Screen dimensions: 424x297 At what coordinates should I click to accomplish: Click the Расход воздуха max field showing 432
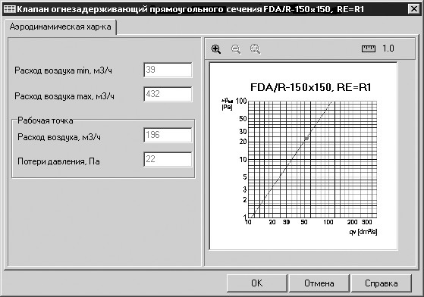click(x=168, y=94)
